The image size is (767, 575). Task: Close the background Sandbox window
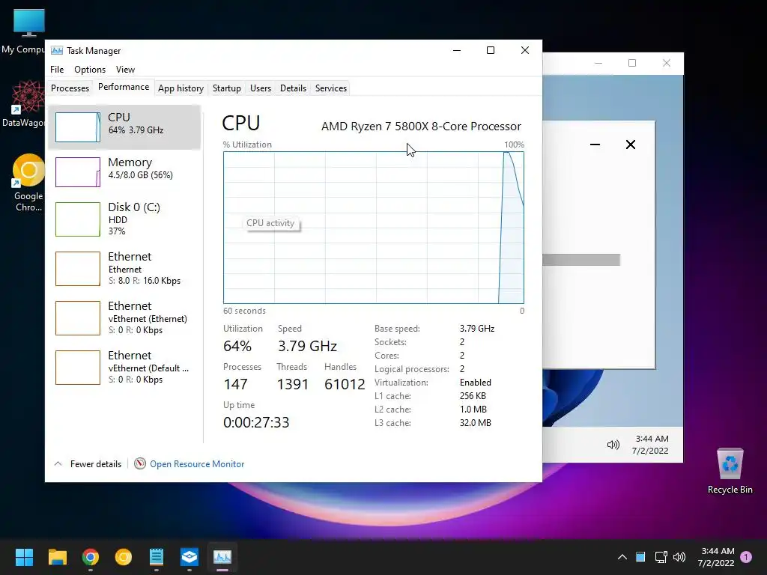click(x=666, y=63)
